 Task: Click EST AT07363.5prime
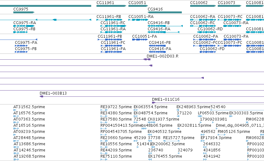coord(29,119)
